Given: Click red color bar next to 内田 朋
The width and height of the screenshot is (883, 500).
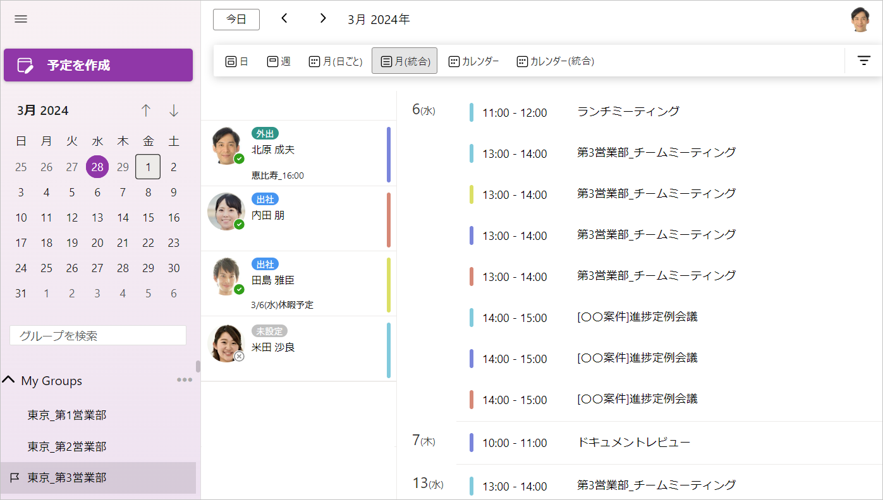Looking at the screenshot, I should (389, 220).
